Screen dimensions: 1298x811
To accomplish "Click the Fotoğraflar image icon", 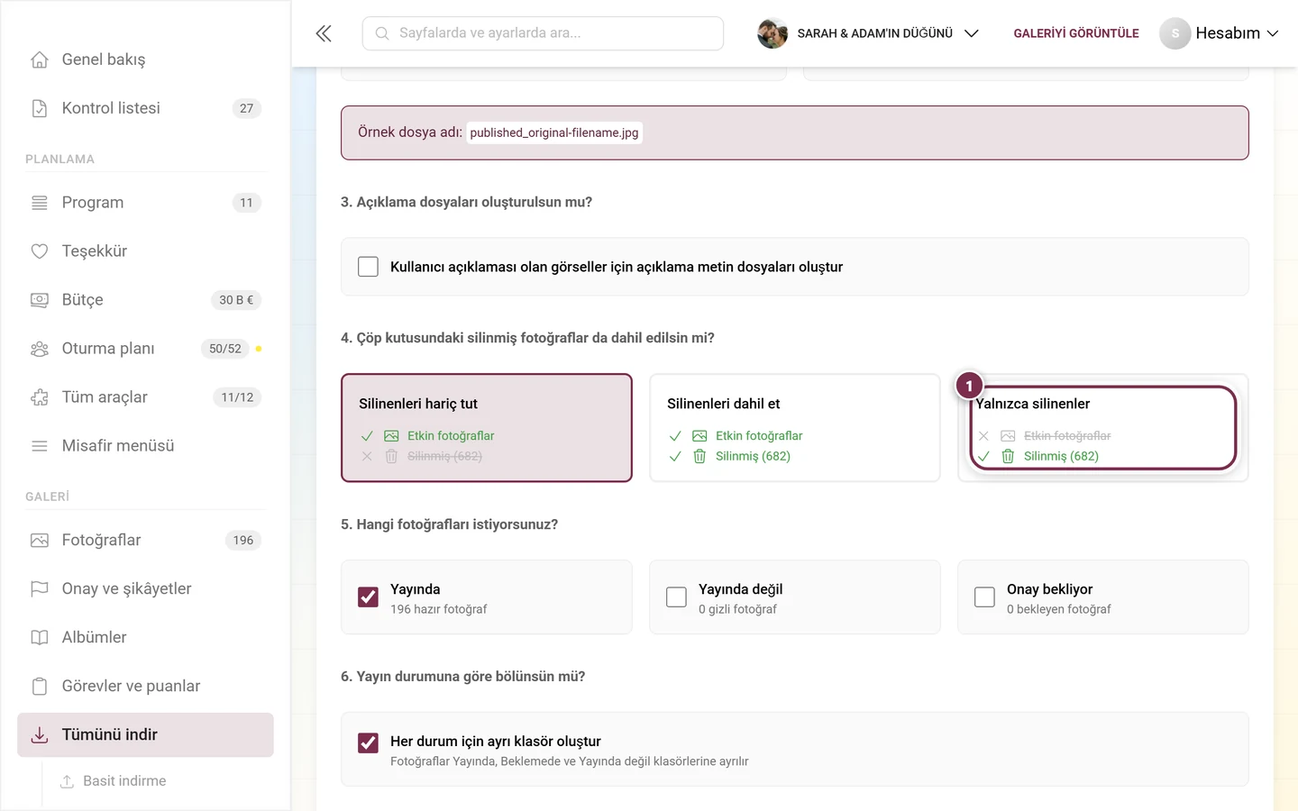I will point(40,541).
